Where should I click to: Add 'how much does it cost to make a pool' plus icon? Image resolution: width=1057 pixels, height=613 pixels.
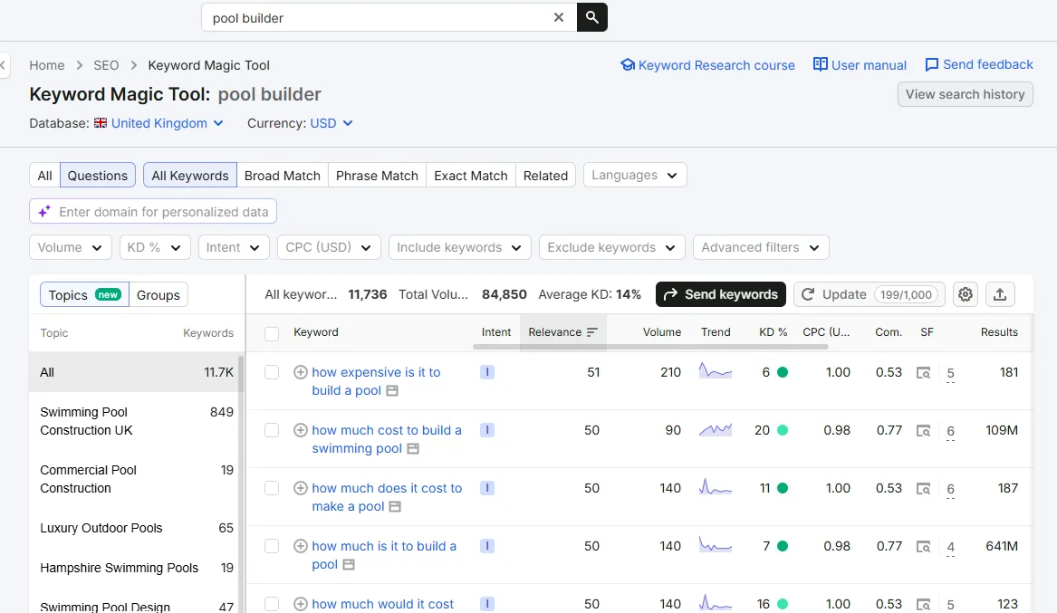tap(301, 488)
